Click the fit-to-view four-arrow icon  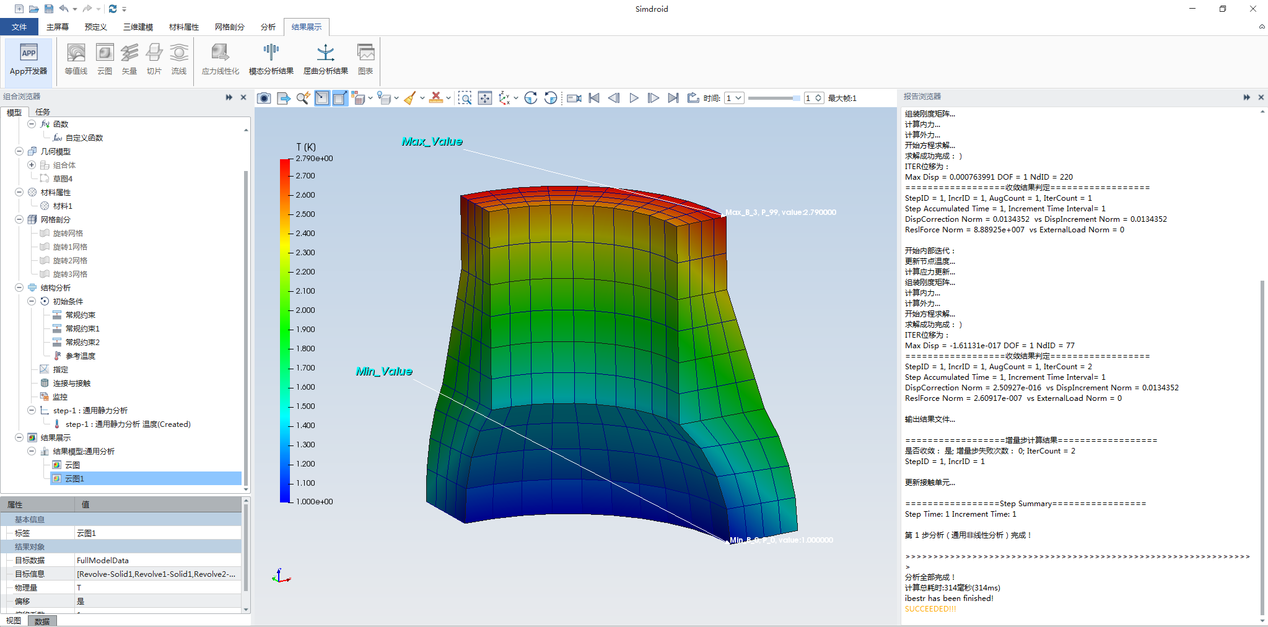click(485, 98)
